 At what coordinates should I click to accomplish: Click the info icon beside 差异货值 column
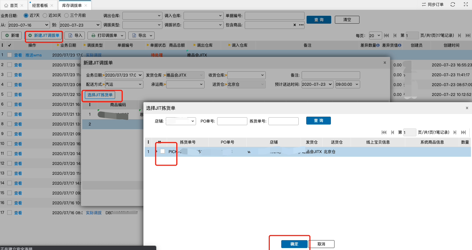pyautogui.click(x=400, y=45)
